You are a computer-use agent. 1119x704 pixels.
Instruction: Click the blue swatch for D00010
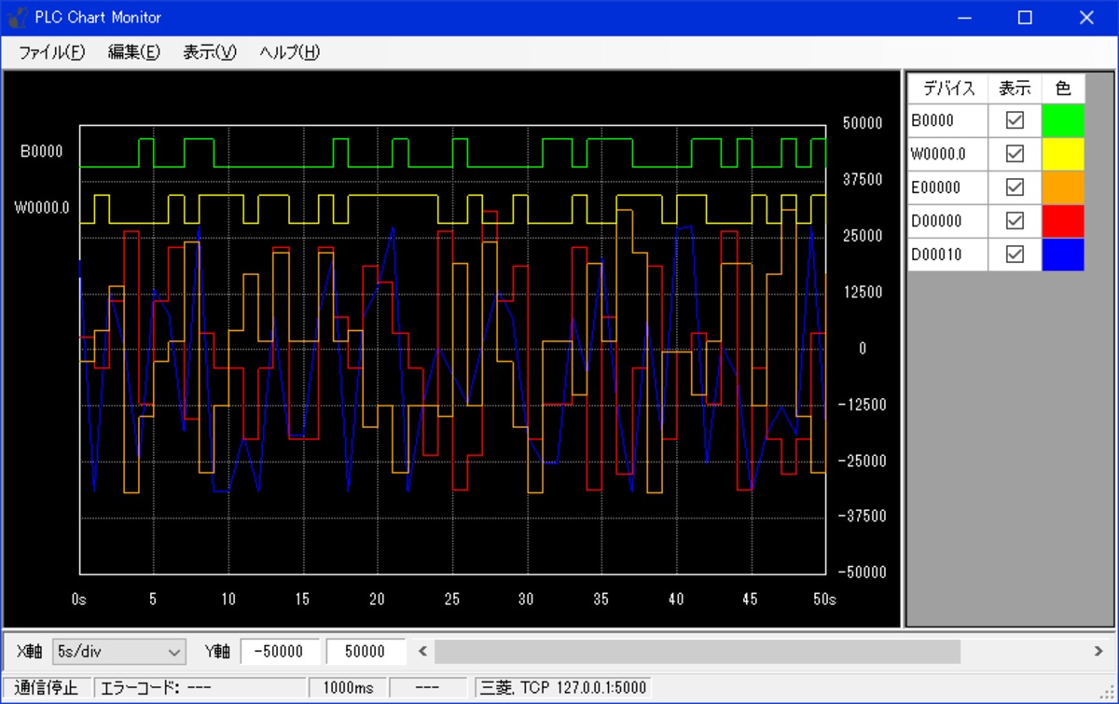[x=1063, y=255]
